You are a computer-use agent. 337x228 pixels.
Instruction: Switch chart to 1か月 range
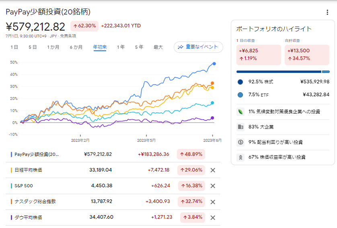point(53,47)
